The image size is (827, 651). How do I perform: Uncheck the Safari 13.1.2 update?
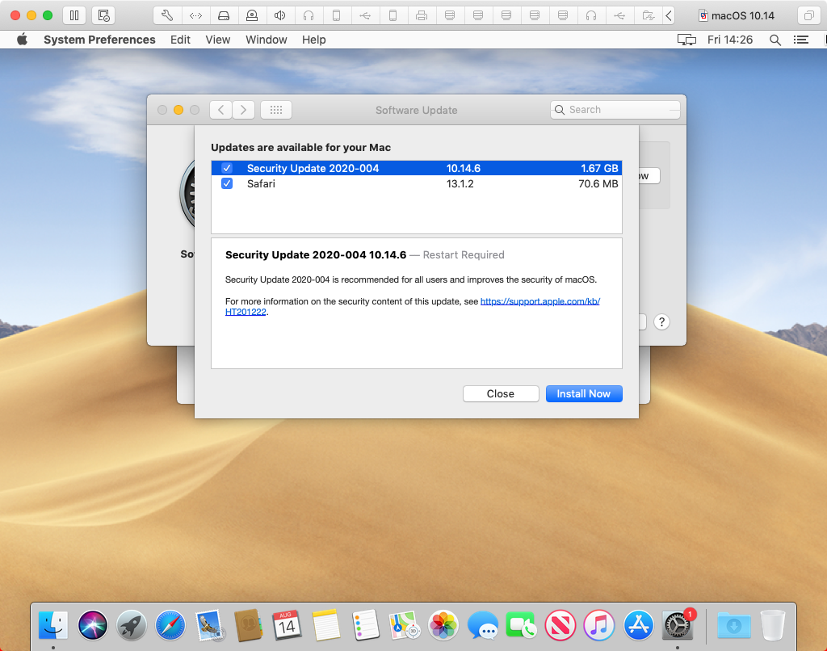[x=227, y=183]
